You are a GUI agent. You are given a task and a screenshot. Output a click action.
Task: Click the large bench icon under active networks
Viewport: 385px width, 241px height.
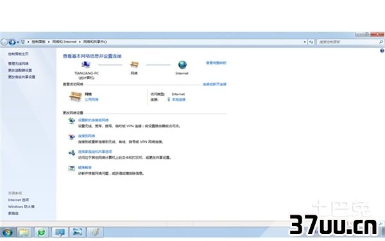point(75,96)
